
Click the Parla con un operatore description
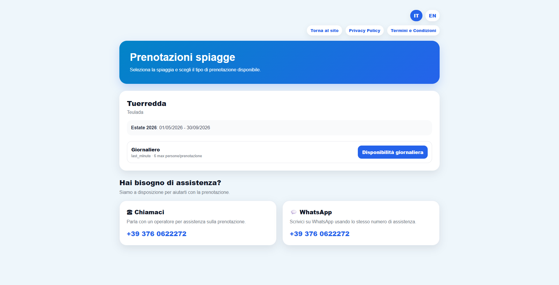186,222
